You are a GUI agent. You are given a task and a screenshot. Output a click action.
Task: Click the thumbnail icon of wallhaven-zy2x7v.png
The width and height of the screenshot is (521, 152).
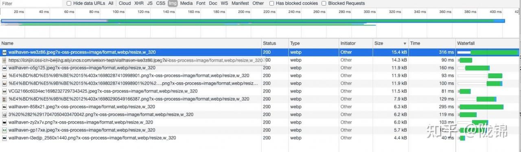4,122
